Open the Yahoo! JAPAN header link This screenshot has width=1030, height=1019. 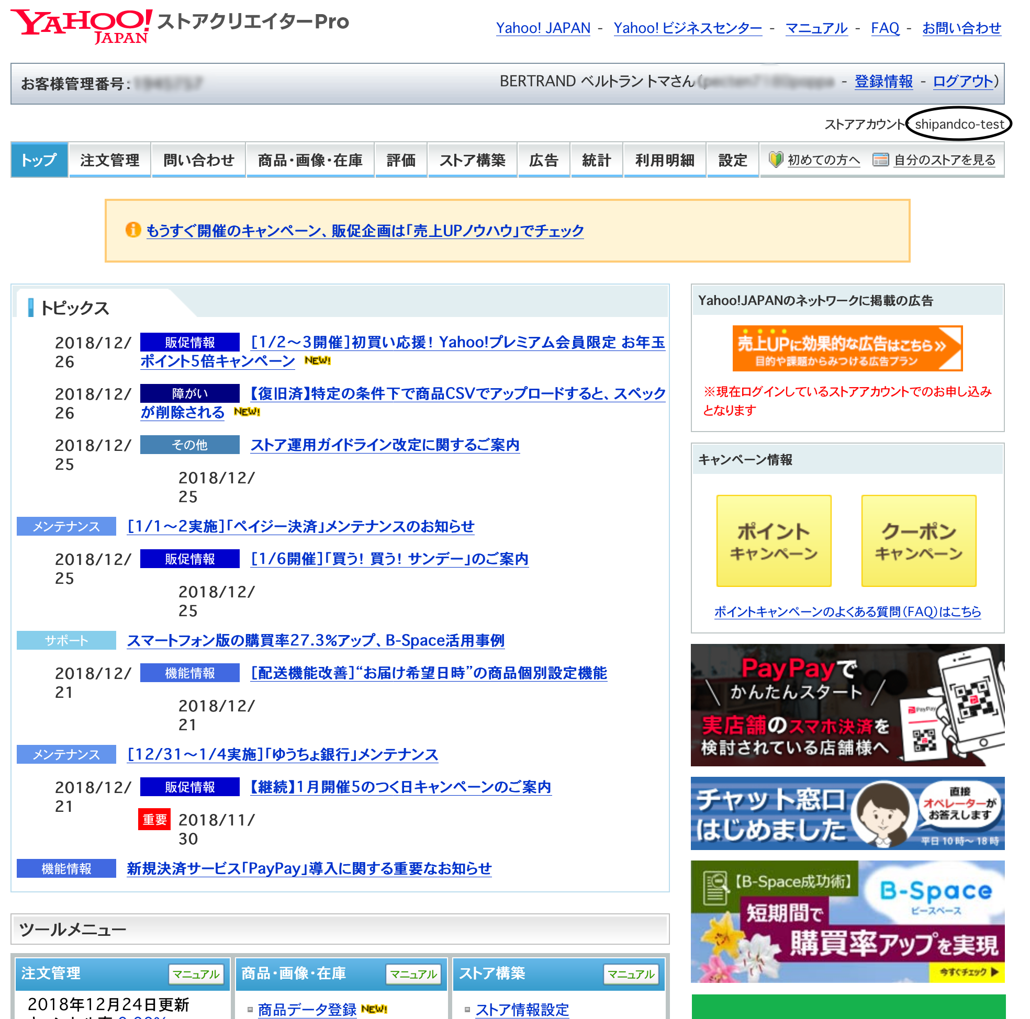(x=543, y=28)
